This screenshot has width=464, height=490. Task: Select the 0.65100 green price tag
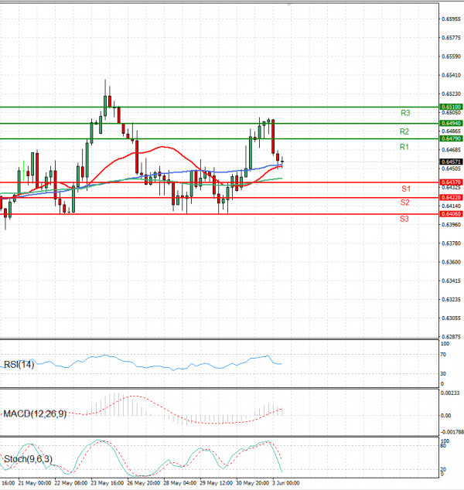coord(451,107)
